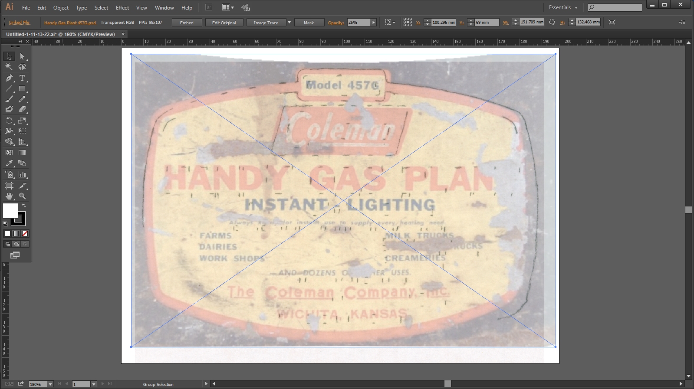Viewport: 694px width, 389px height.
Task: Enable Draw Behind mode
Action: [x=16, y=244]
